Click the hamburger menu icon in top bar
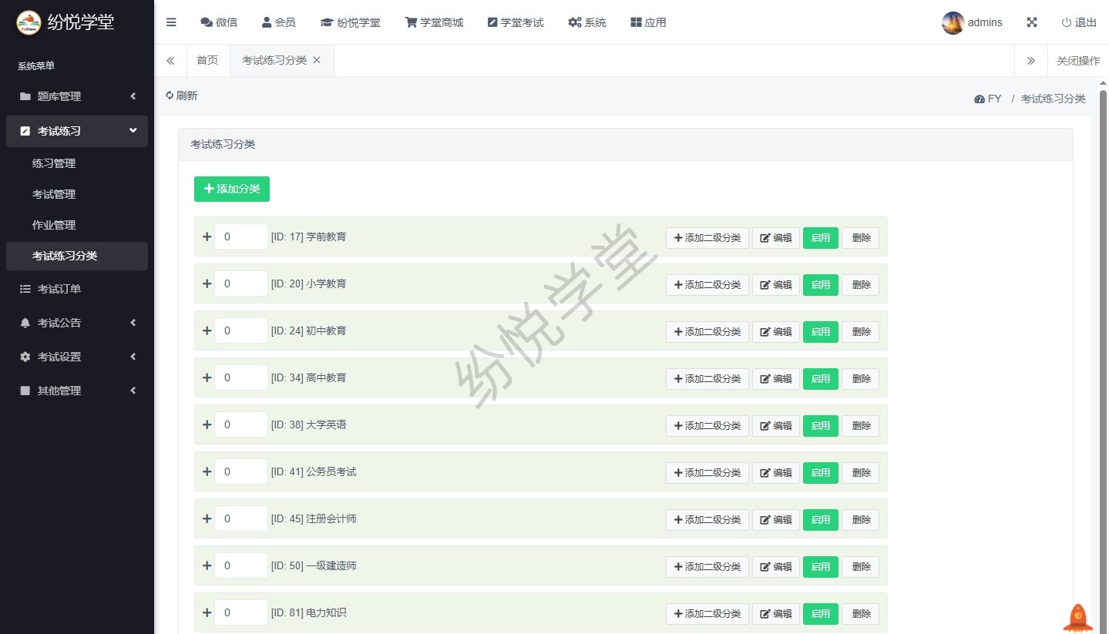This screenshot has width=1109, height=634. [x=171, y=22]
